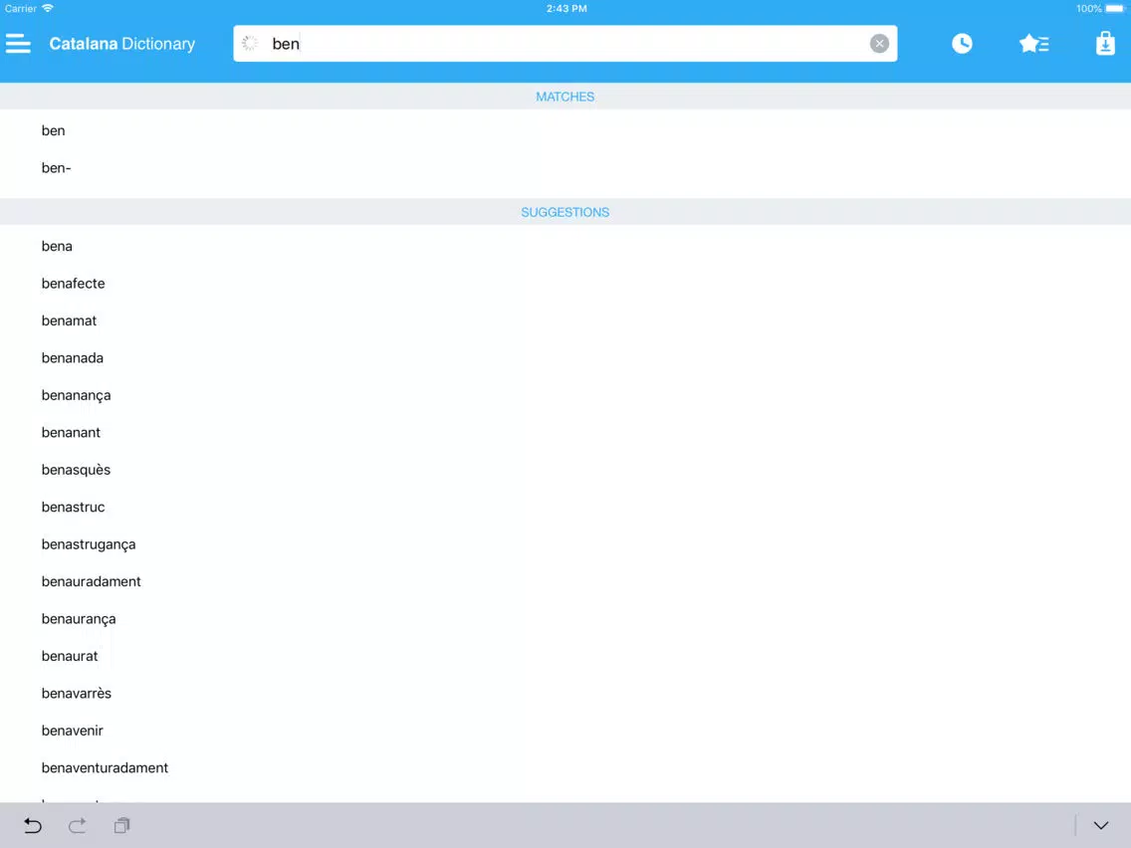Tap the Wi-Fi icon in status bar
This screenshot has height=848, width=1131.
click(x=48, y=9)
